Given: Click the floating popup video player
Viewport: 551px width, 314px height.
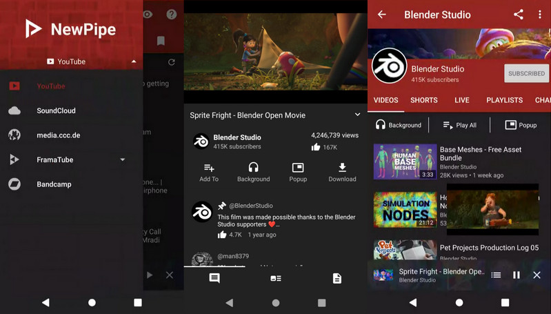Looking at the screenshot, I should [492, 210].
